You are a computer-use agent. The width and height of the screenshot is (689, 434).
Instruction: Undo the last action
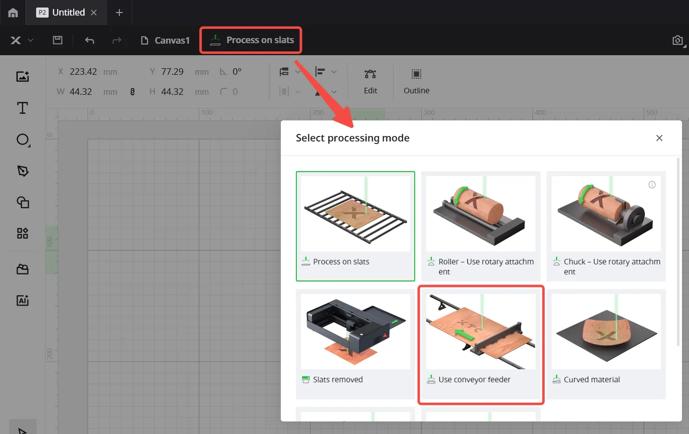coord(90,41)
